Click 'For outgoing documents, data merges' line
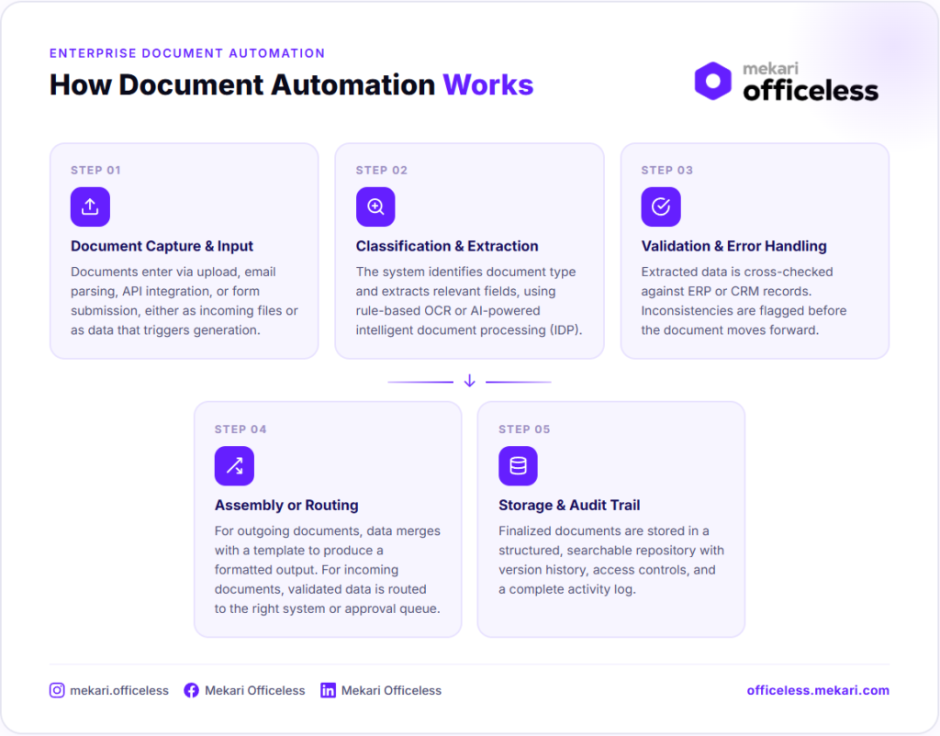This screenshot has height=736, width=940. click(328, 531)
